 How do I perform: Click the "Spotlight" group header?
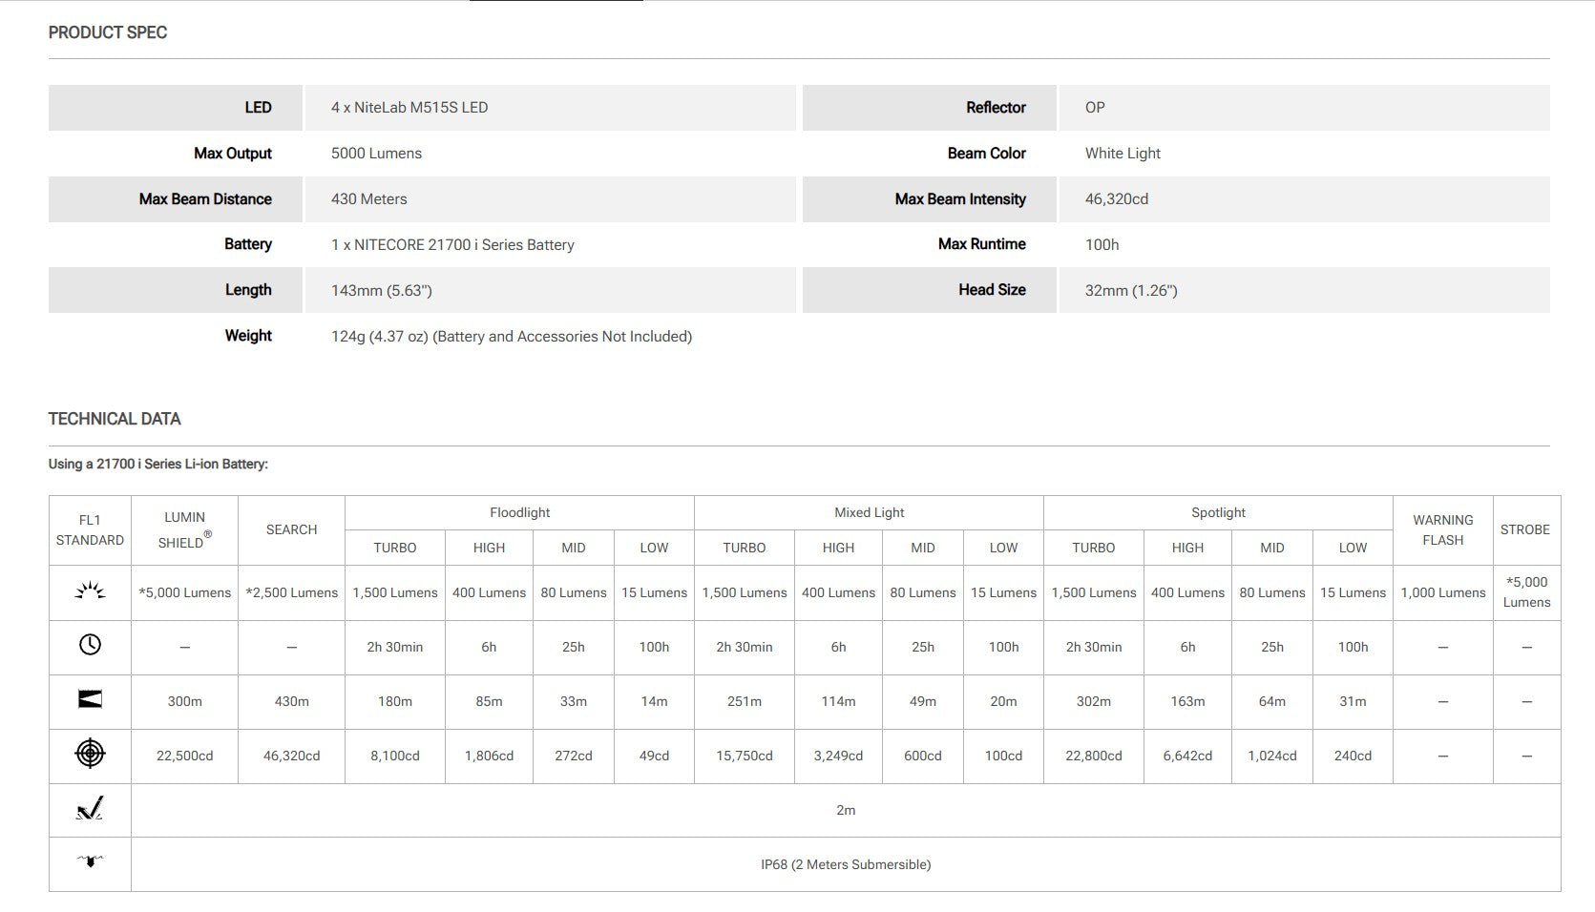pyautogui.click(x=1218, y=513)
